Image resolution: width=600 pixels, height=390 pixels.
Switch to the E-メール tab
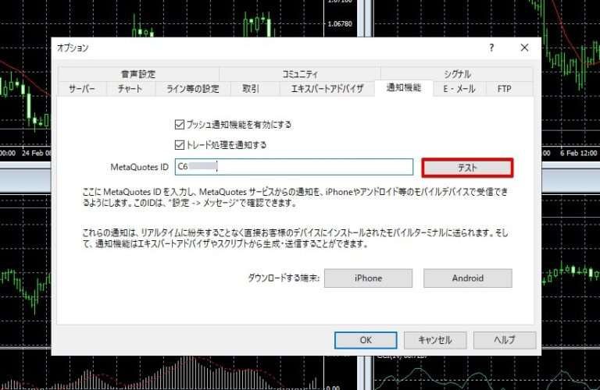(x=459, y=89)
